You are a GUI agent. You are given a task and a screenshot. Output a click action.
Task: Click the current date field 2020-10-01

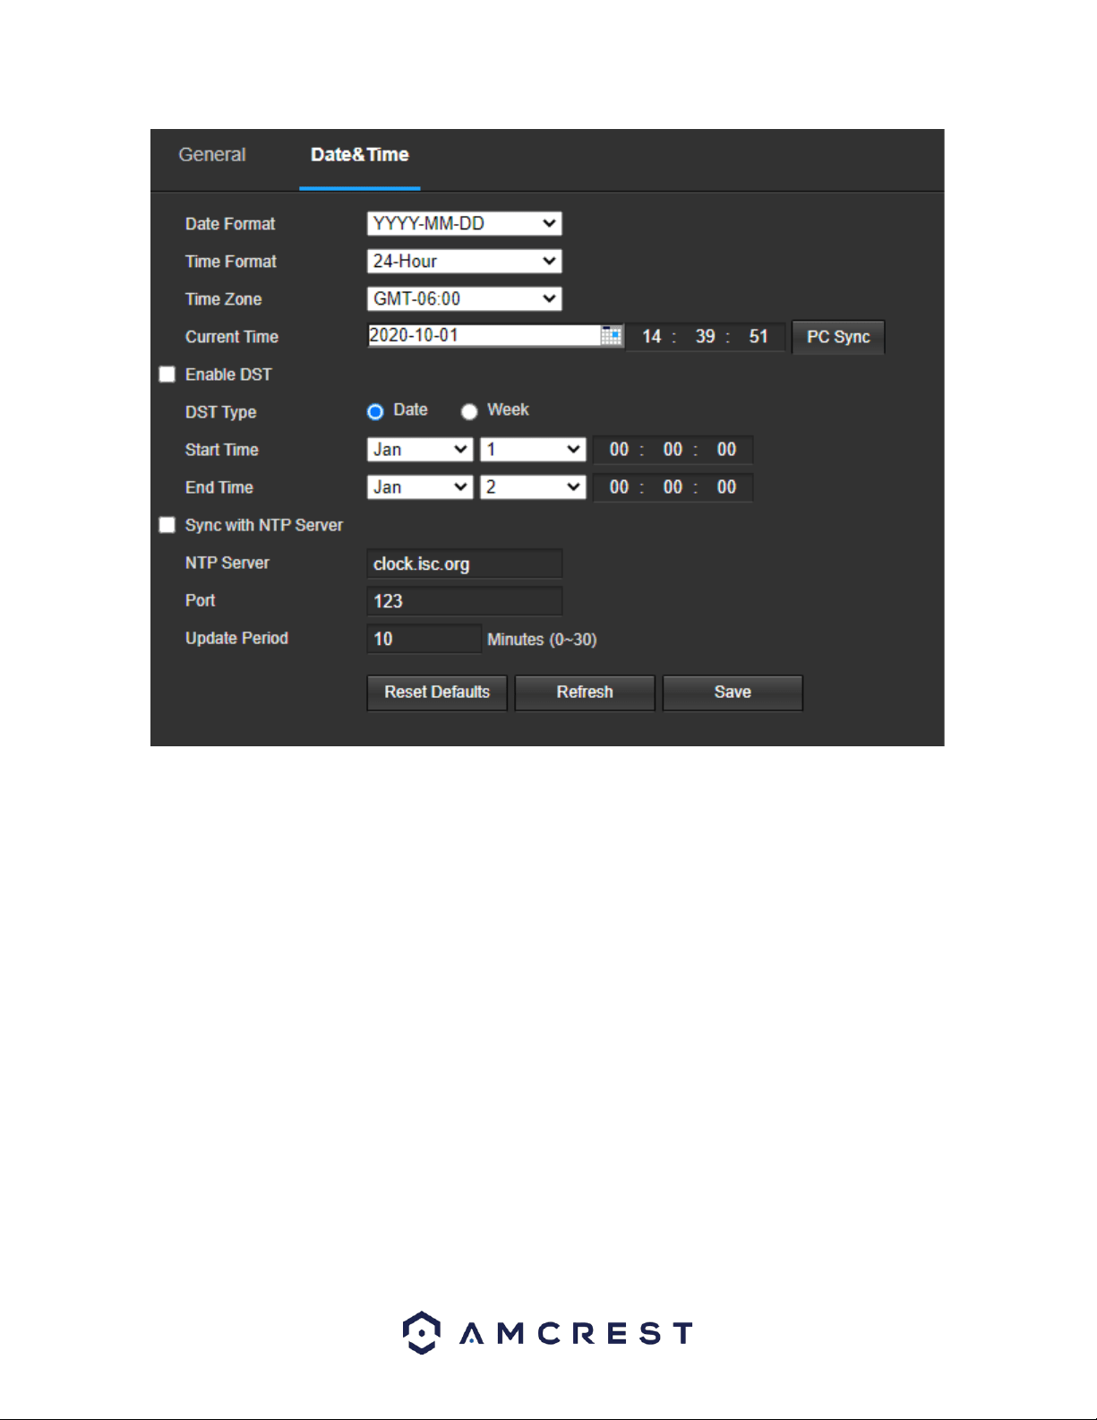click(x=484, y=336)
